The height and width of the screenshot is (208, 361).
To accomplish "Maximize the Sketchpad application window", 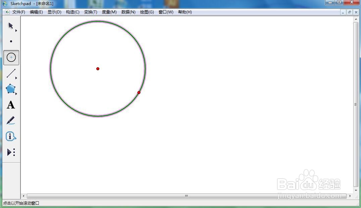I will click(339, 2).
